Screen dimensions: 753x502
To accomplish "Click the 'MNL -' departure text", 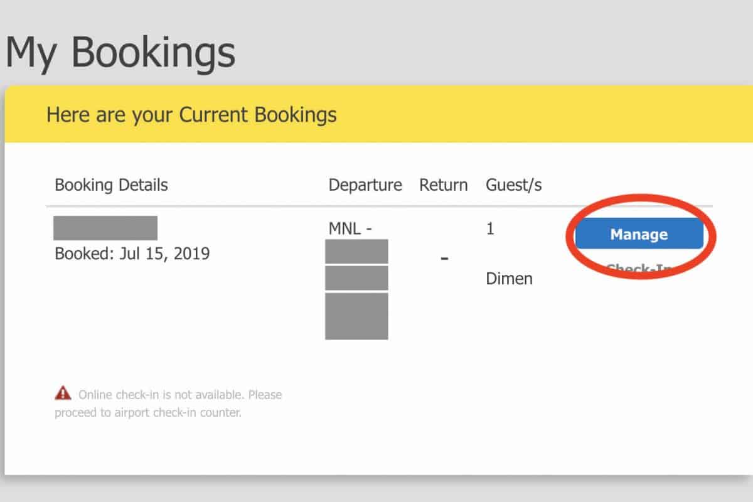I will (x=350, y=229).
